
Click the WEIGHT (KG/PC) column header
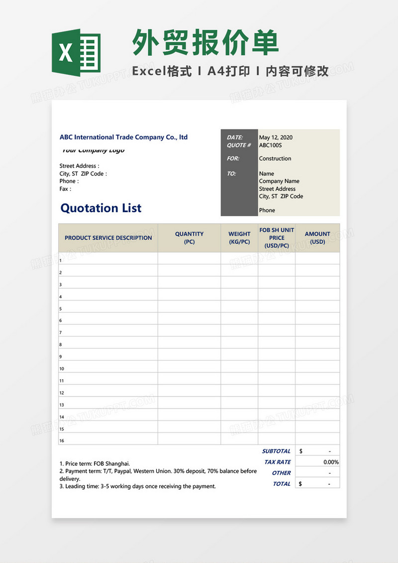click(x=239, y=238)
